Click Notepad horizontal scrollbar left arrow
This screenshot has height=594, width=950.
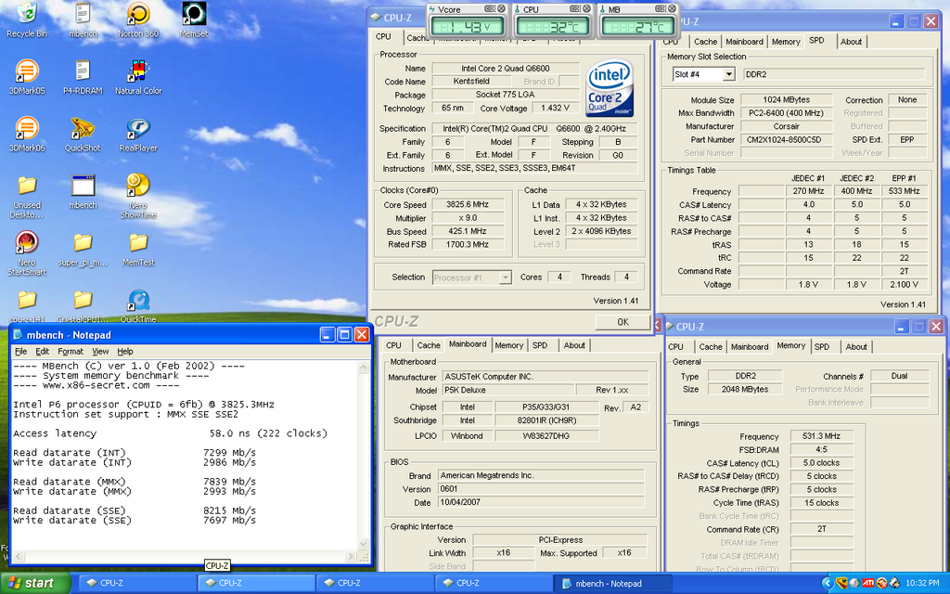[x=19, y=557]
